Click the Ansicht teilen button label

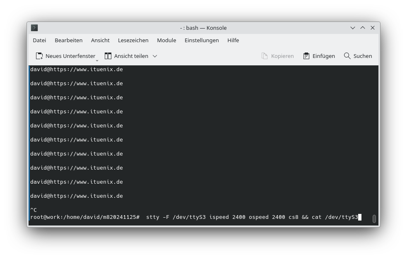point(130,56)
